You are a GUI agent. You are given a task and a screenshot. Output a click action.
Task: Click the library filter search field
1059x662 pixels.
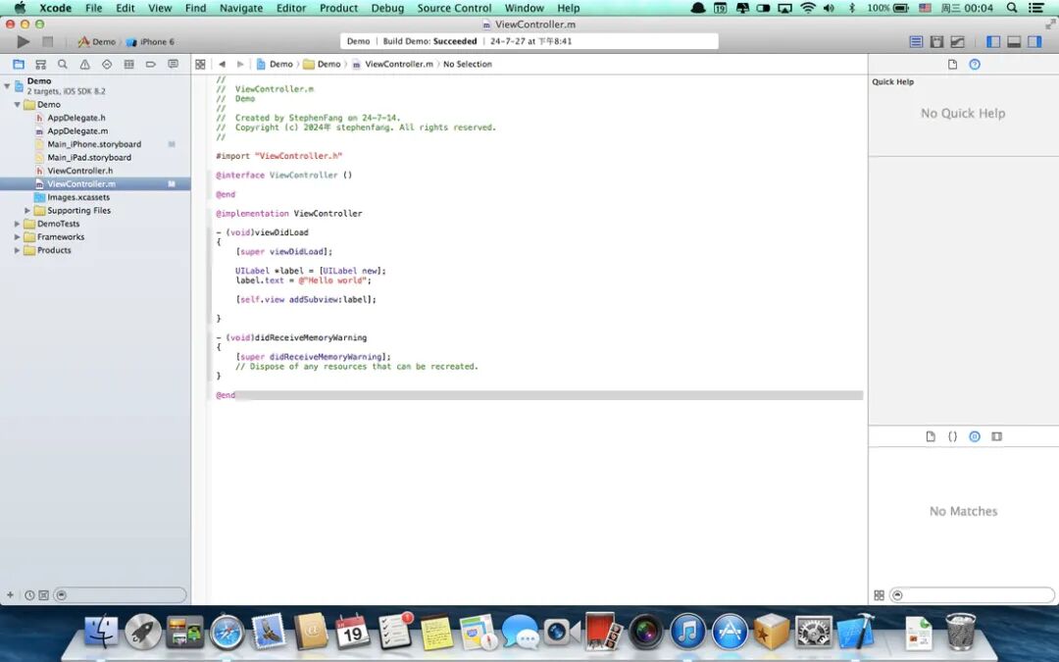coord(972,595)
